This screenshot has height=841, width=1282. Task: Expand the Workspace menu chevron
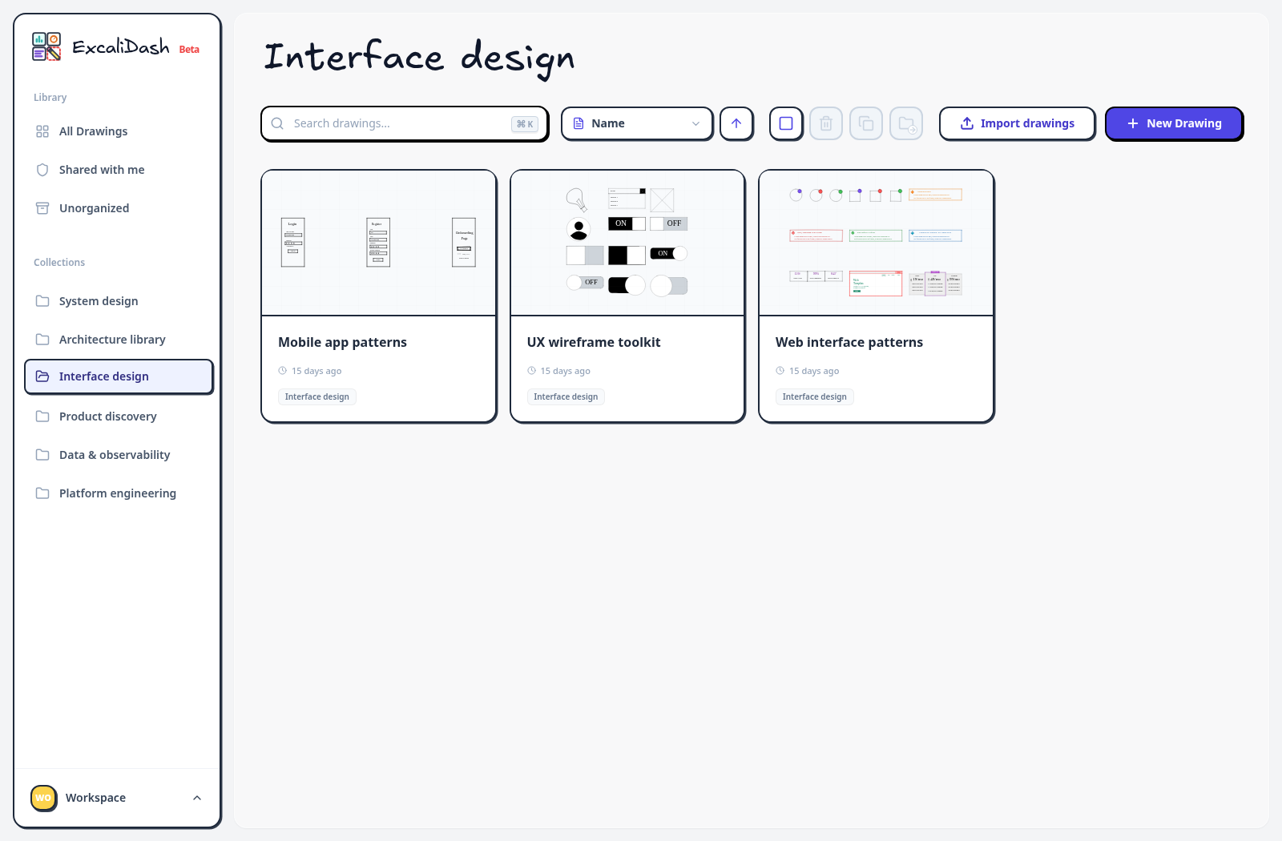pos(197,798)
